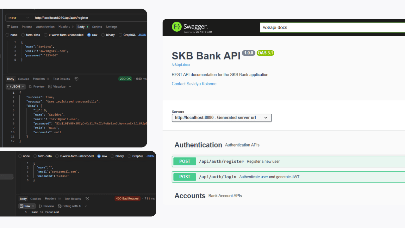
Task: Click the OAS 3.1 badge
Action: (265, 53)
